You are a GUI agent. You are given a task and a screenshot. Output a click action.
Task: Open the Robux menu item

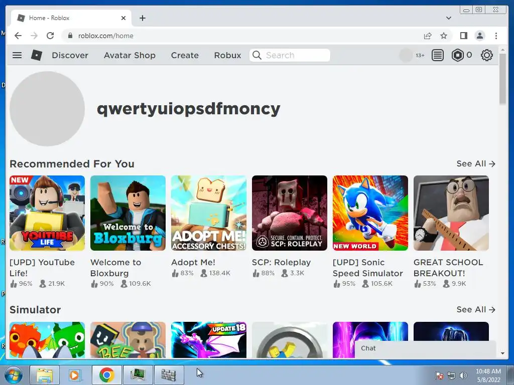click(227, 55)
